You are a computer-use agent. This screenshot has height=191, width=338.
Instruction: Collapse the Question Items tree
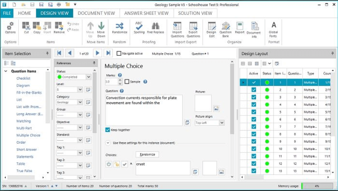(6, 71)
